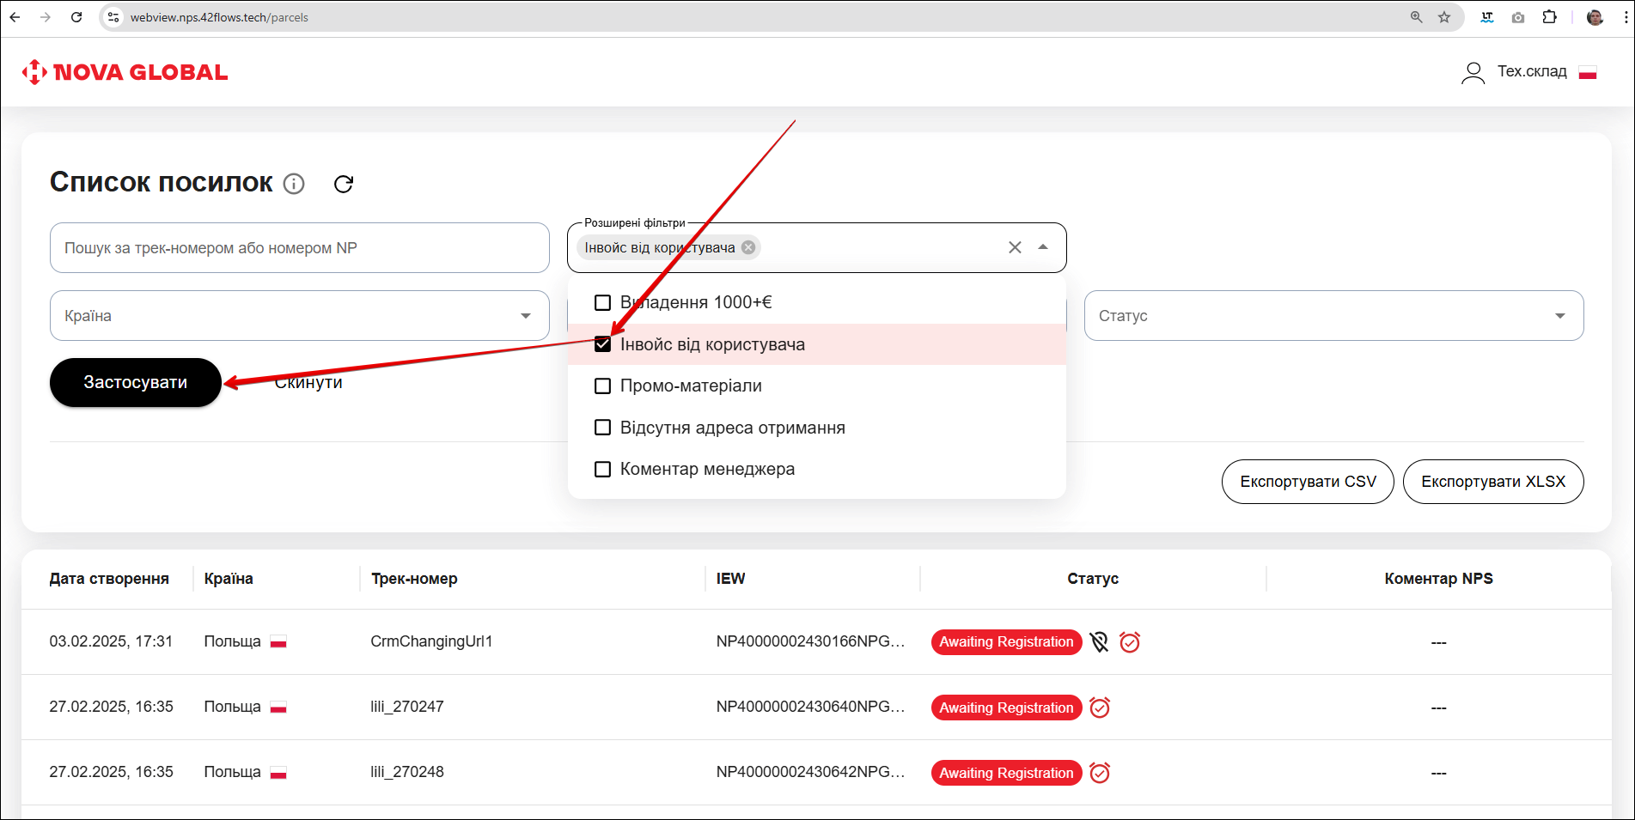
Task: Check the Коментар менеджера option
Action: (x=603, y=469)
